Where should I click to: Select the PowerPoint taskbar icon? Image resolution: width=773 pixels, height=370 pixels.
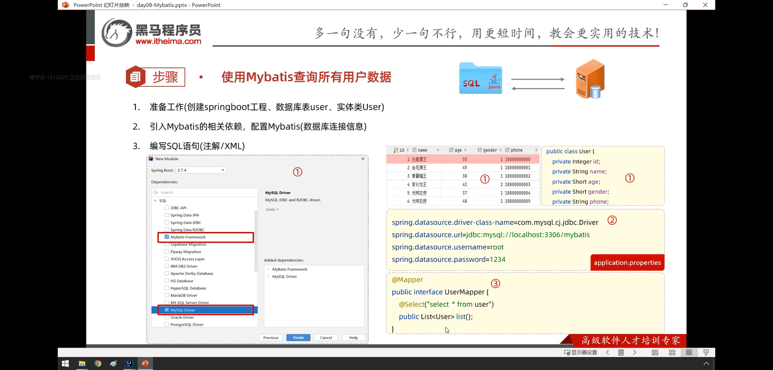(x=145, y=363)
